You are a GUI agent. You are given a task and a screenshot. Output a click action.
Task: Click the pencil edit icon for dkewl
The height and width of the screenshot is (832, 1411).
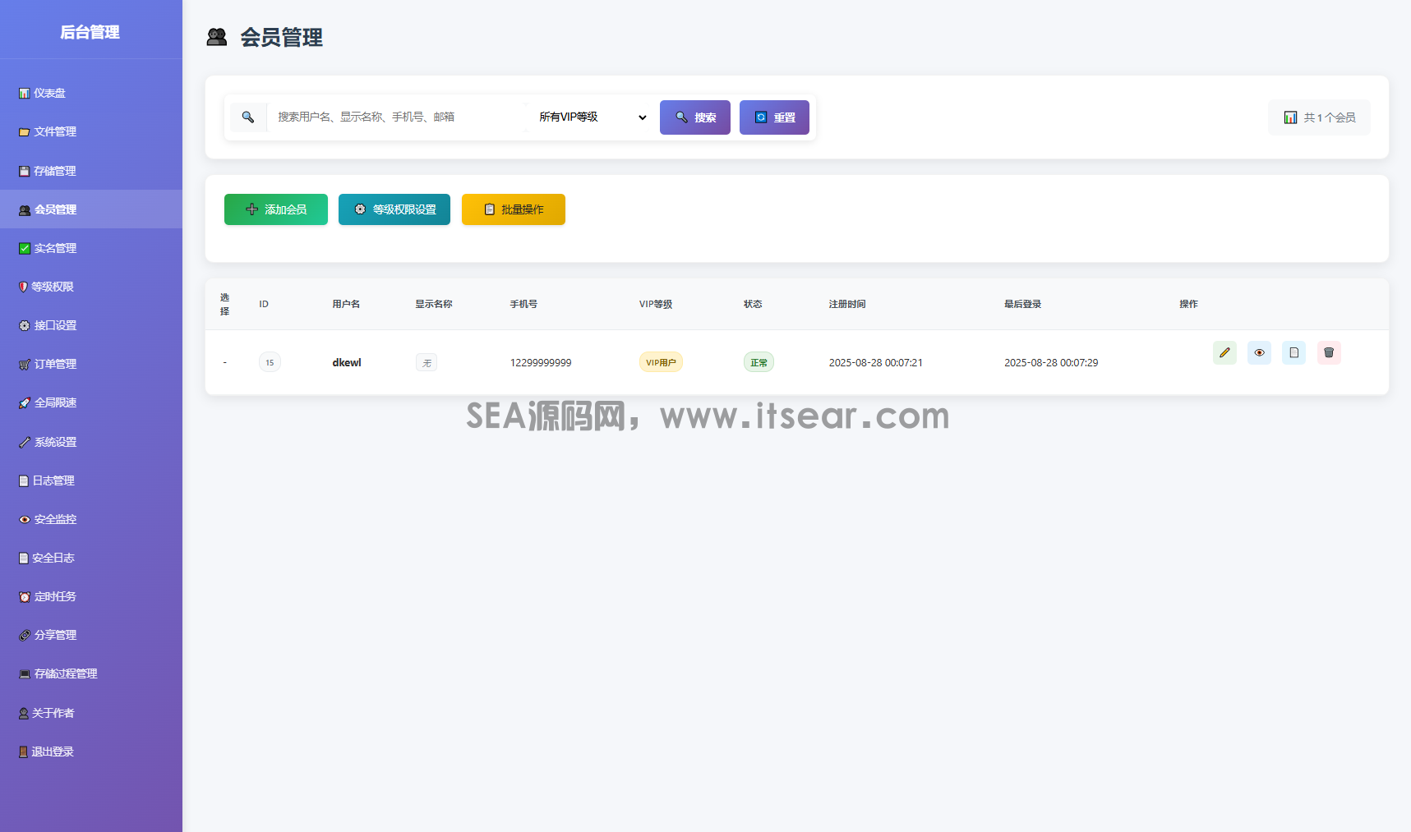[1224, 353]
